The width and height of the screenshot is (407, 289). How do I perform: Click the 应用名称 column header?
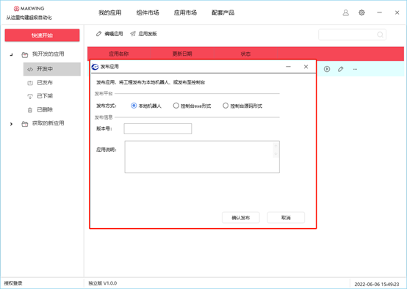click(118, 54)
